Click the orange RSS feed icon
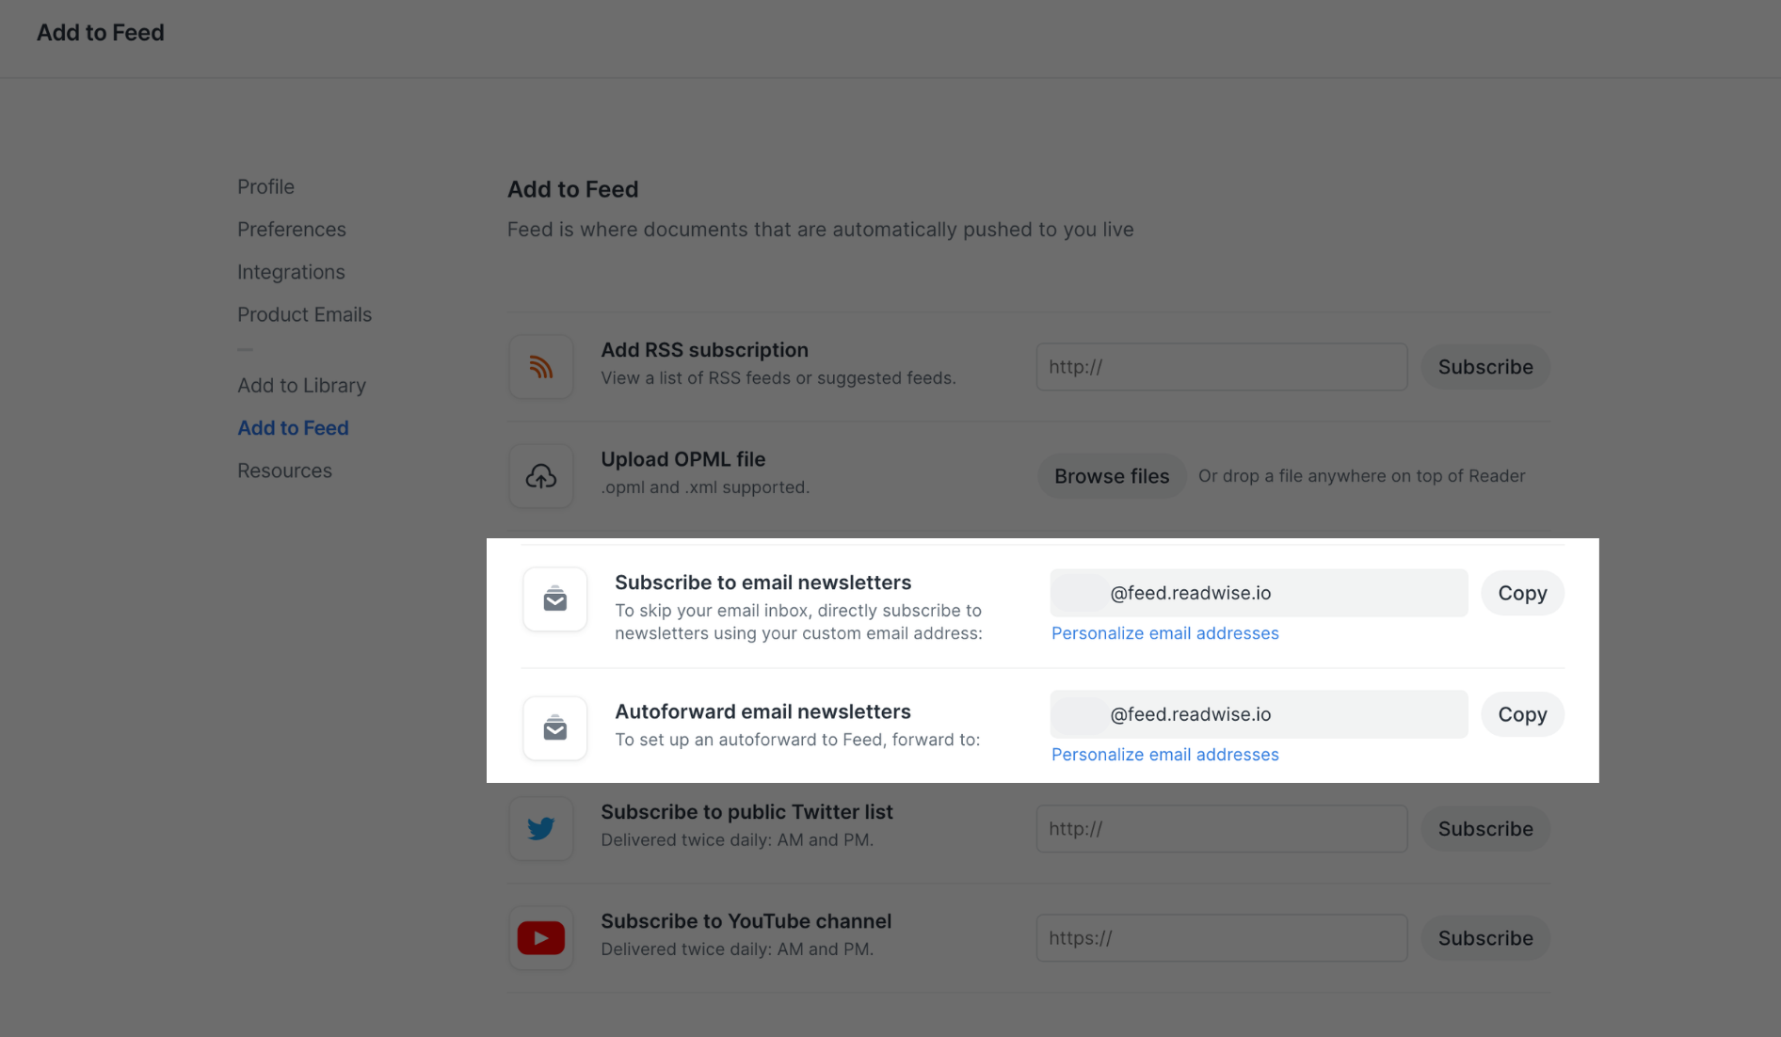Viewport: 1781px width, 1037px height. tap(540, 367)
